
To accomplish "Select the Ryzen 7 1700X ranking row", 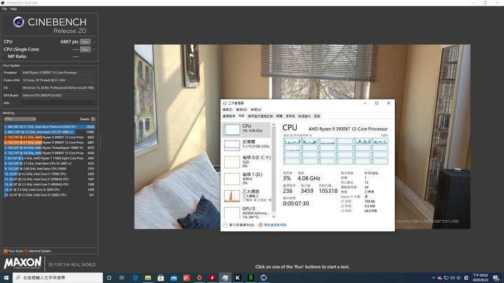I will click(50, 158).
